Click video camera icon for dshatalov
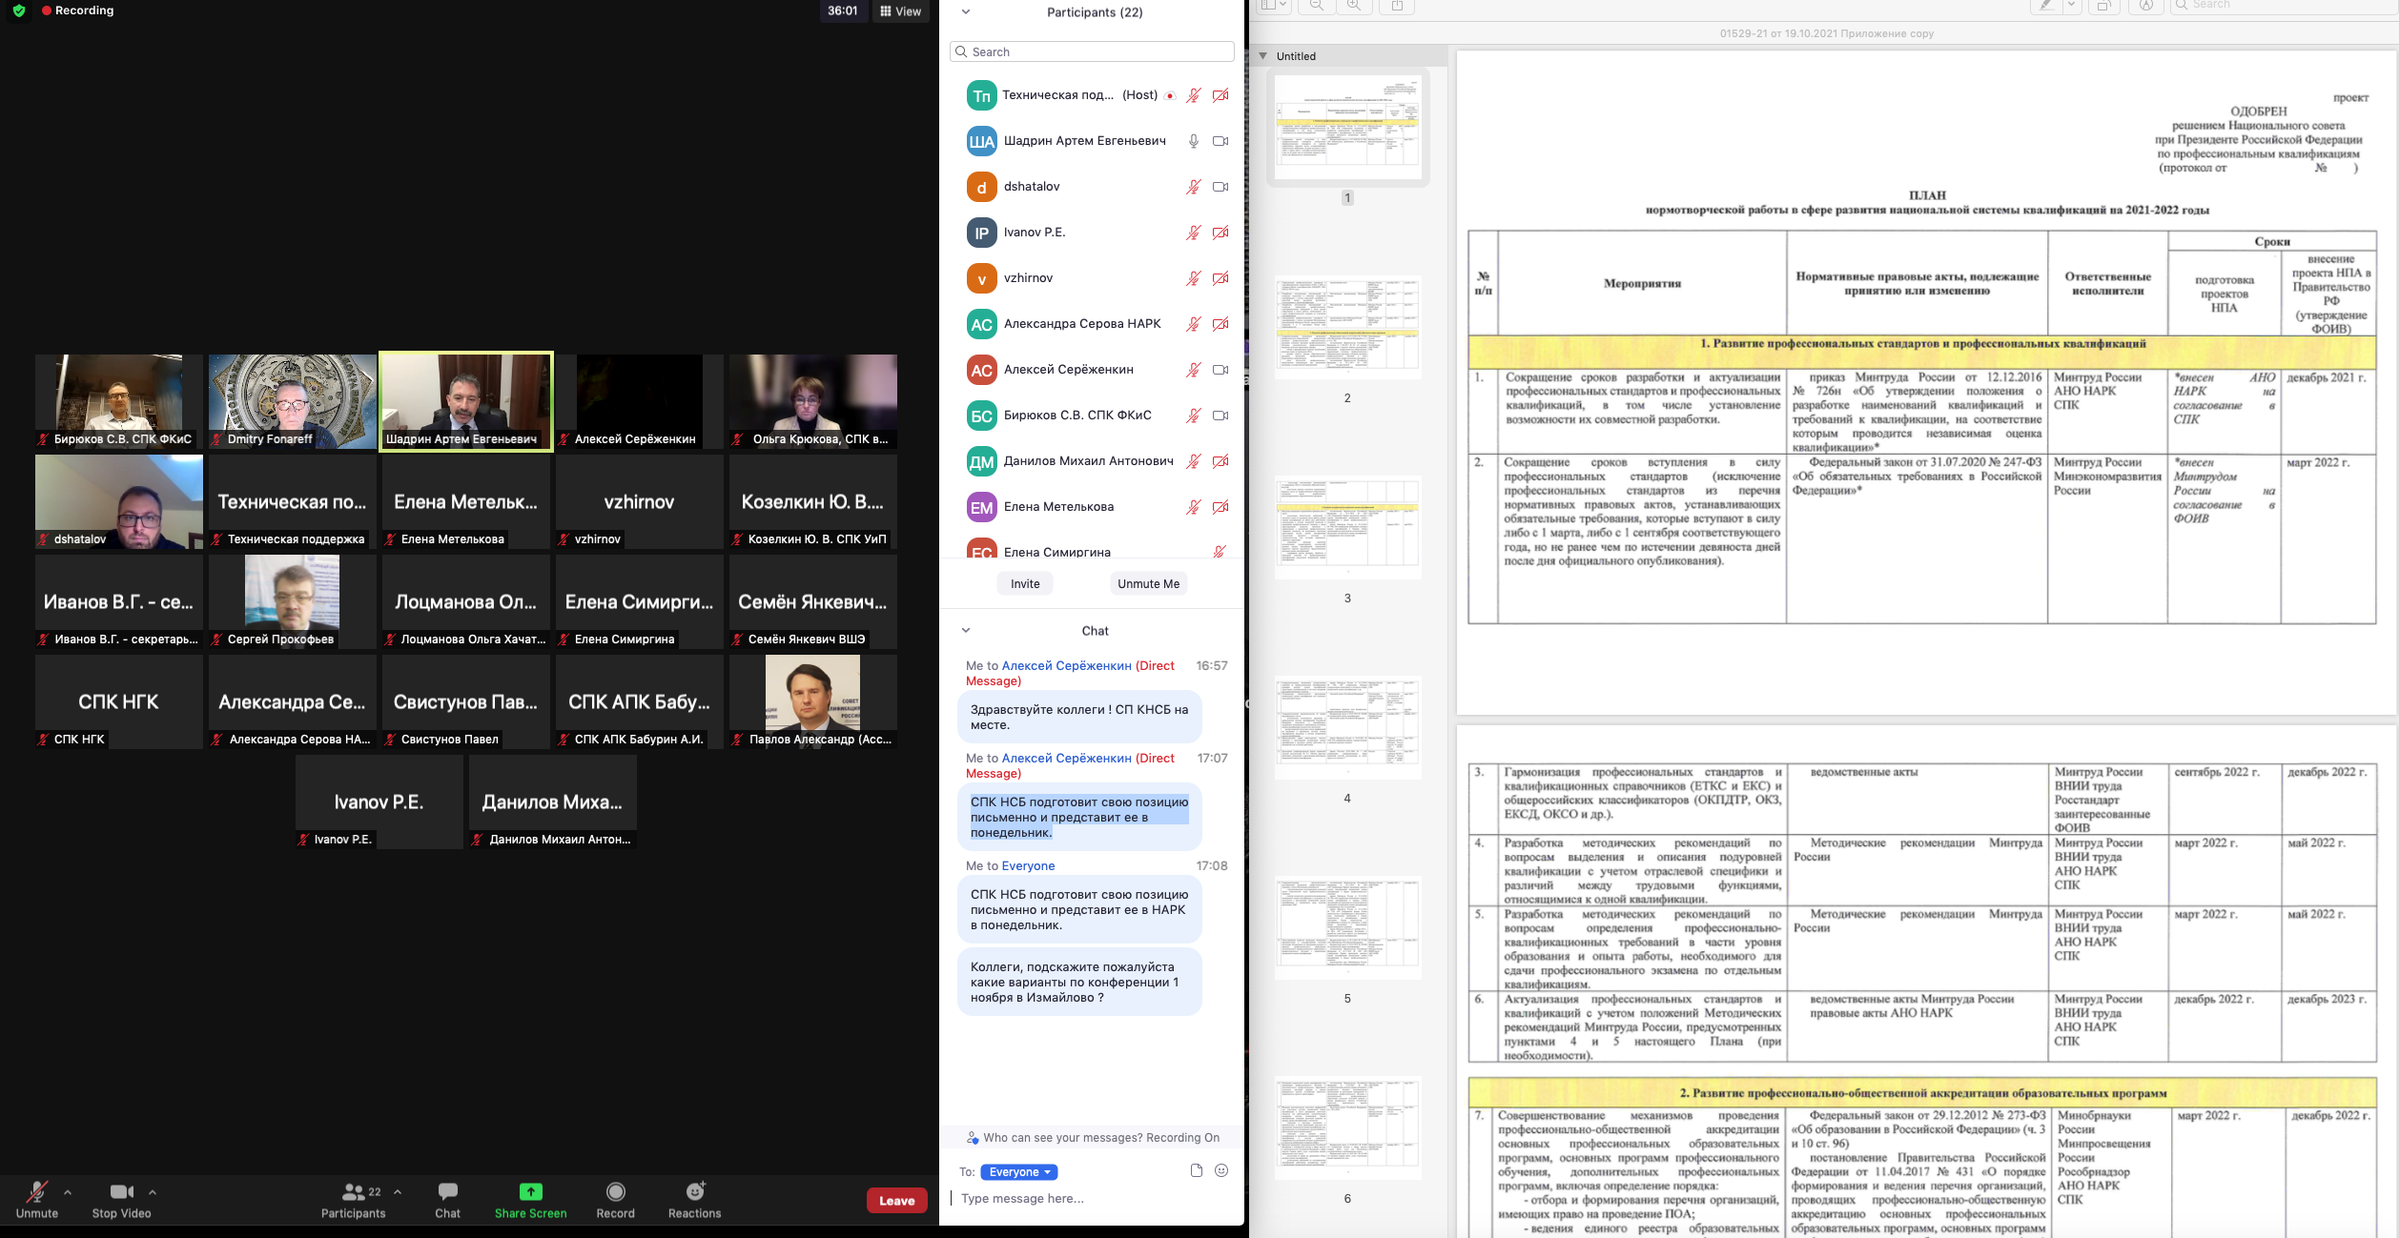This screenshot has height=1238, width=2399. 1220,187
